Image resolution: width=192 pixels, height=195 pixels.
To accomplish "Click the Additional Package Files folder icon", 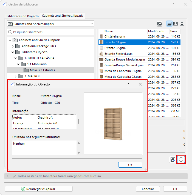I will coord(18,46).
